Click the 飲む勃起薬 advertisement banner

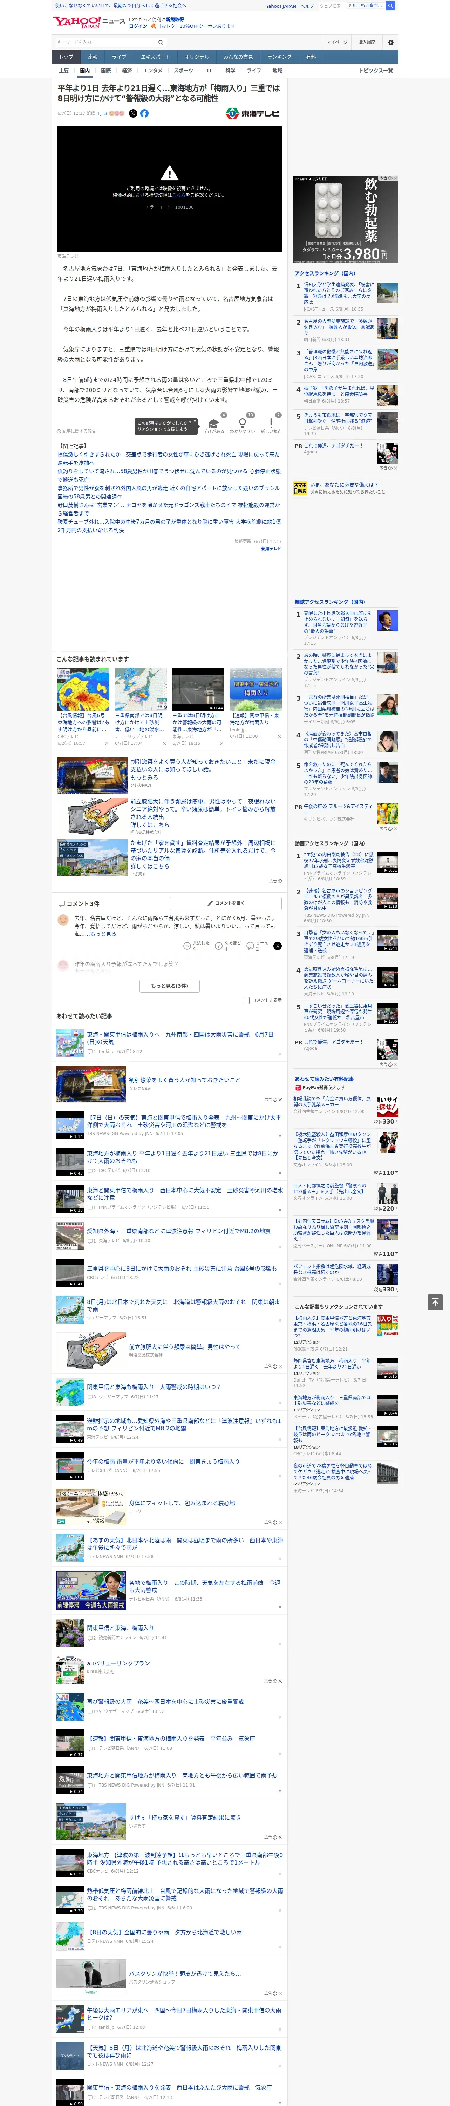(346, 219)
